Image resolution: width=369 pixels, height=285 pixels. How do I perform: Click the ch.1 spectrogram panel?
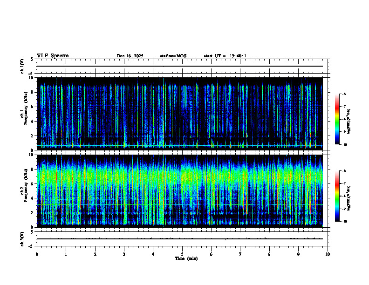point(180,114)
